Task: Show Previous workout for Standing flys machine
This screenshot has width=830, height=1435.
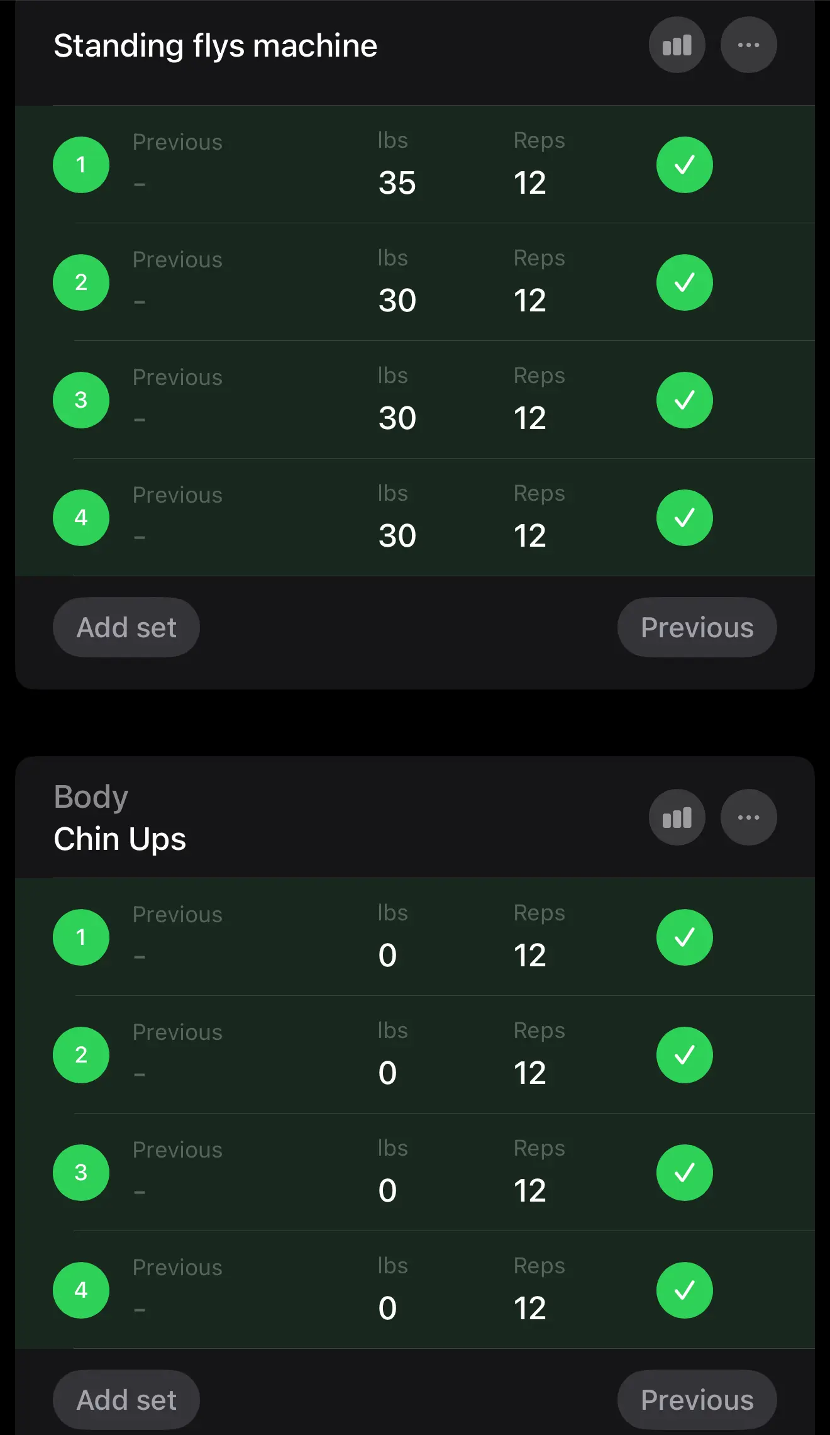Action: click(697, 627)
